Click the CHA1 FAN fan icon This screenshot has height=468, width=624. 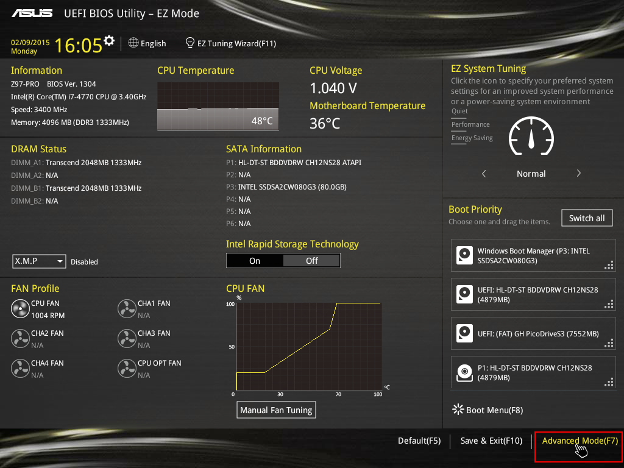tap(127, 309)
